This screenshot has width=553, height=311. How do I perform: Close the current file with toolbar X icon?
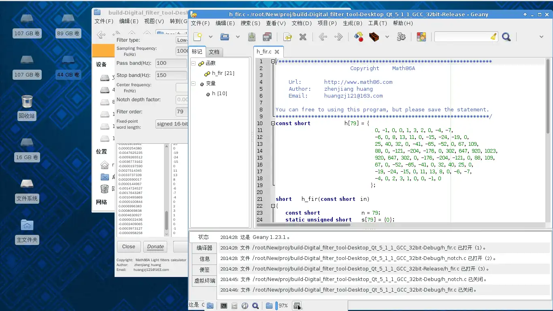point(303,37)
